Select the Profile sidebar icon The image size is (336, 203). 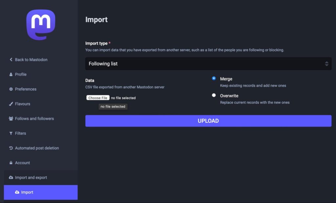pyautogui.click(x=11, y=74)
